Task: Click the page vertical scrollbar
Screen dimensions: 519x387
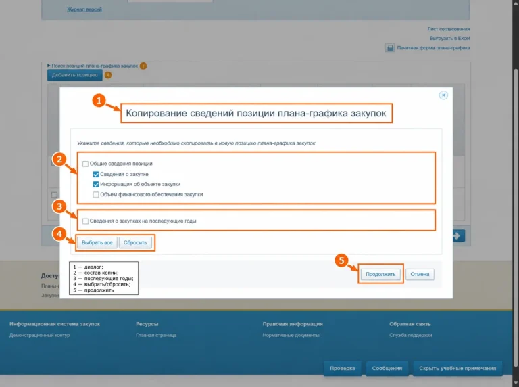Action: click(x=516, y=217)
